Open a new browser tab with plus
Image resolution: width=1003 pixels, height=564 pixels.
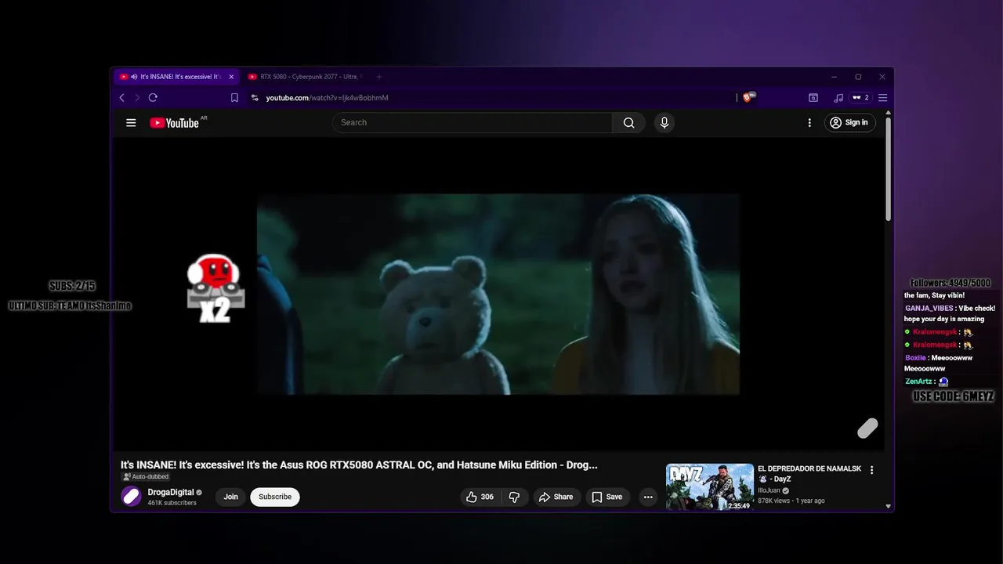[379, 77]
